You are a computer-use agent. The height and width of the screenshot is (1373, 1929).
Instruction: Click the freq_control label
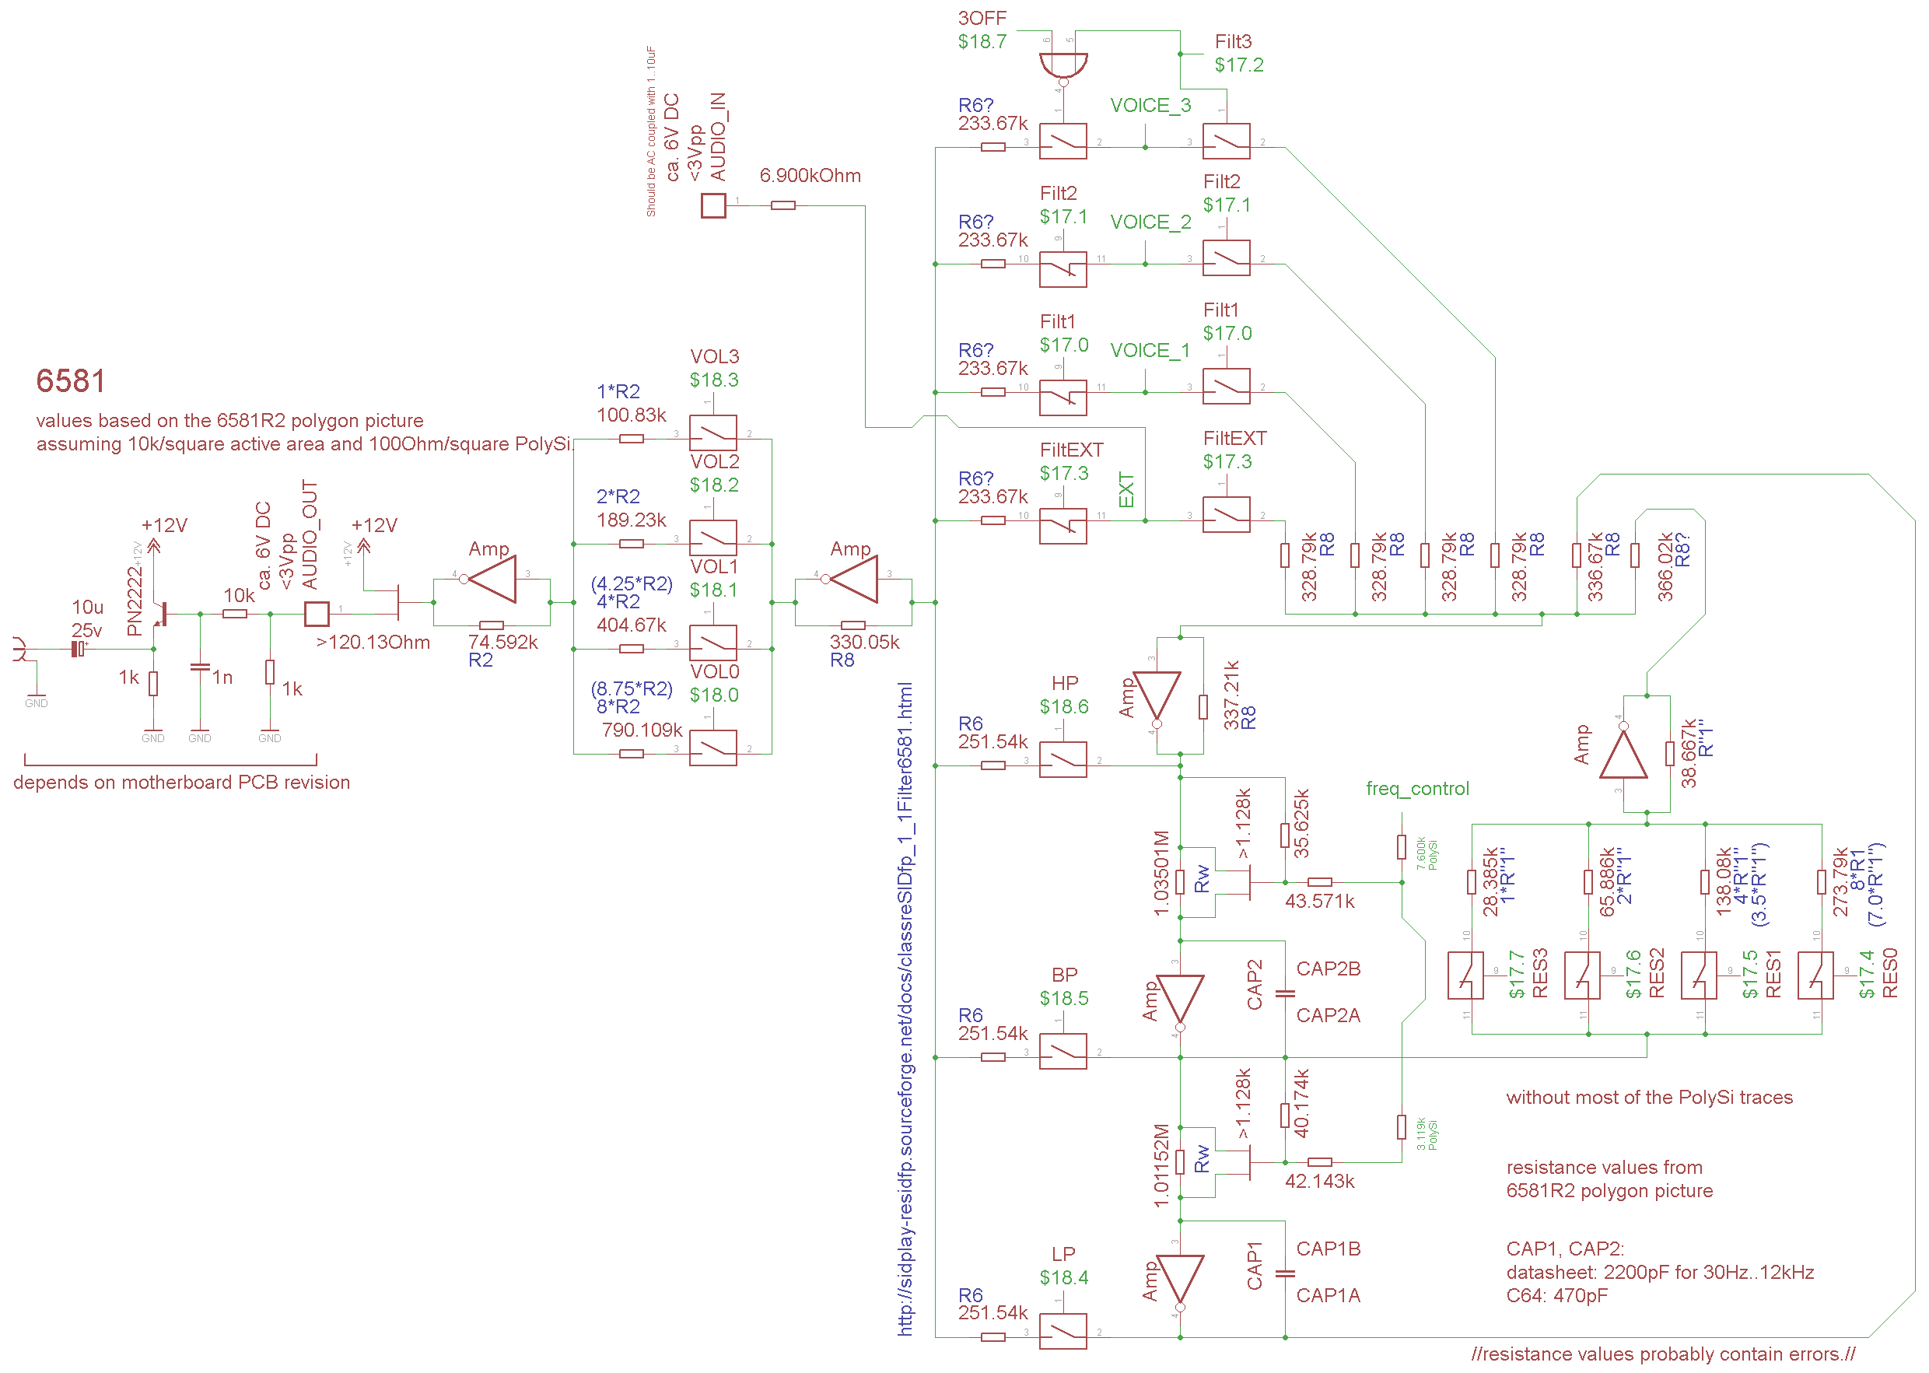[x=1416, y=788]
